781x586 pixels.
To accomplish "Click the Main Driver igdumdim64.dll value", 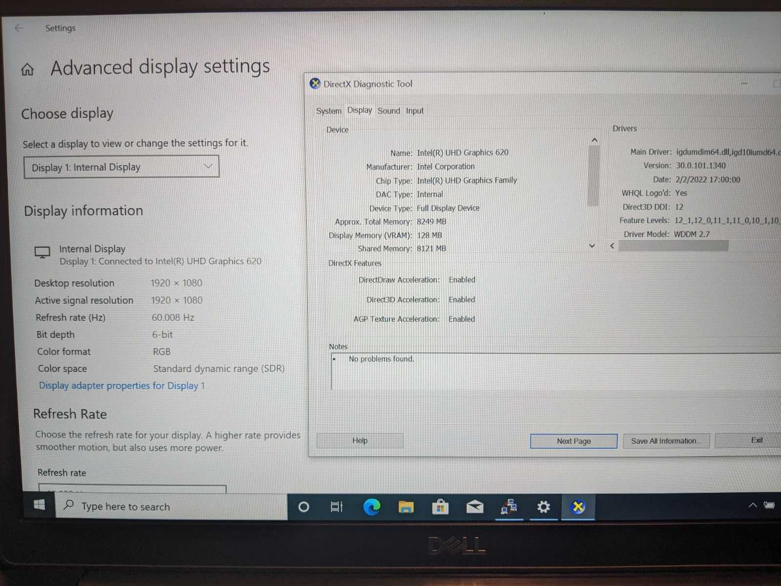I will [x=728, y=152].
